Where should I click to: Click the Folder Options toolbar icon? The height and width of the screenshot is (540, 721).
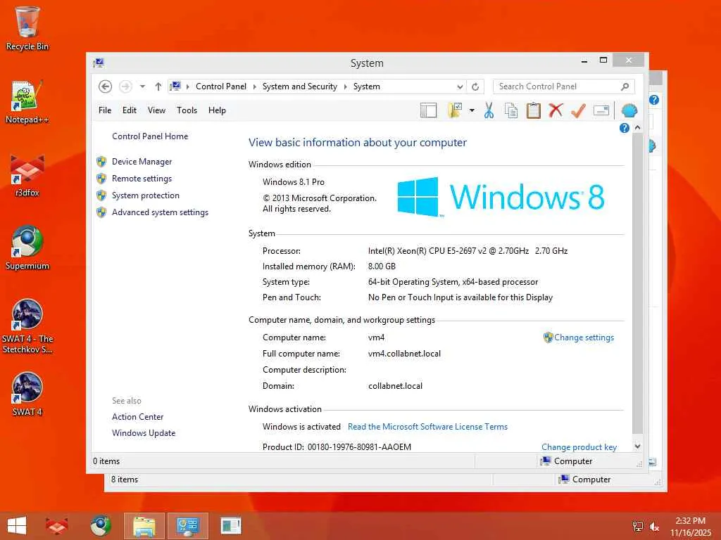456,110
